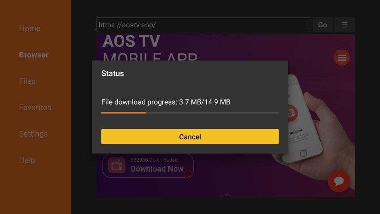Hit the Go button beside URL

click(322, 25)
